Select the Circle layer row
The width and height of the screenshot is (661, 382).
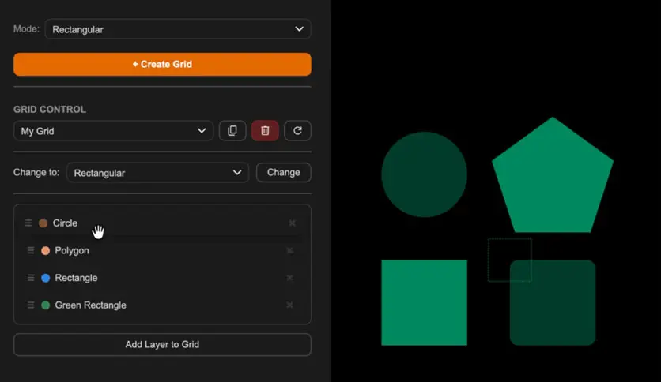[x=161, y=223]
